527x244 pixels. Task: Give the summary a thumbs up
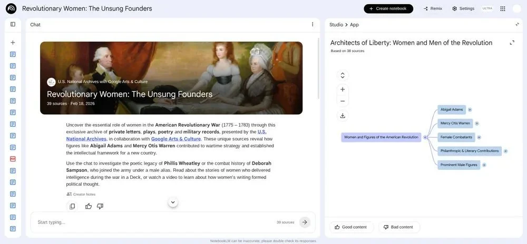point(89,207)
